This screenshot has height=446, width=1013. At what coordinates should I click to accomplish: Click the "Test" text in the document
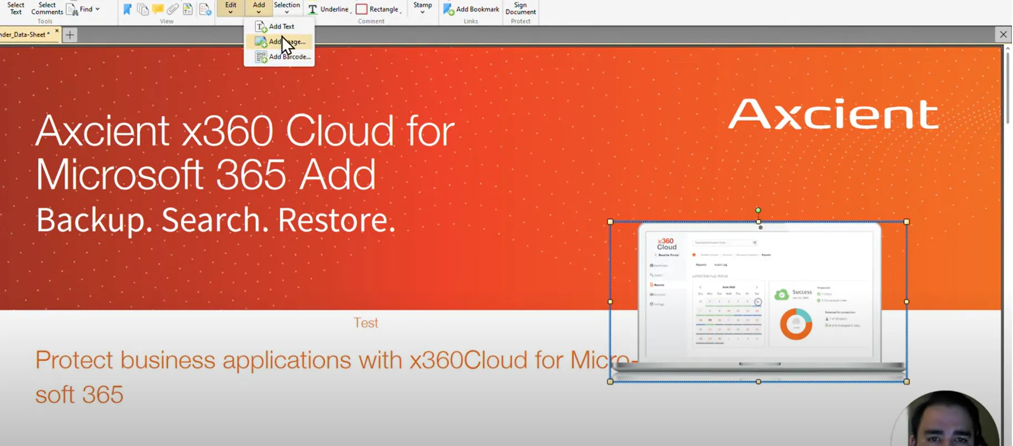point(366,323)
